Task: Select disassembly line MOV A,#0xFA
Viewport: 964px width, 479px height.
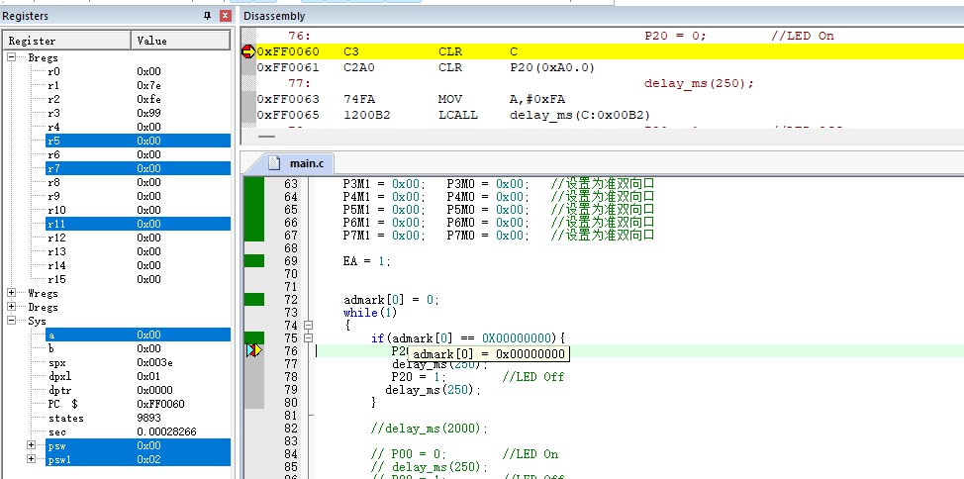Action: (x=609, y=99)
